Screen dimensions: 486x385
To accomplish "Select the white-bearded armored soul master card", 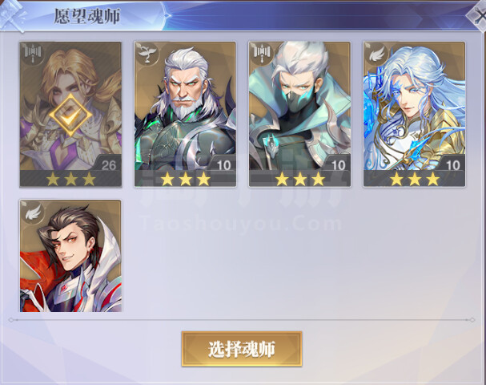I will [185, 114].
